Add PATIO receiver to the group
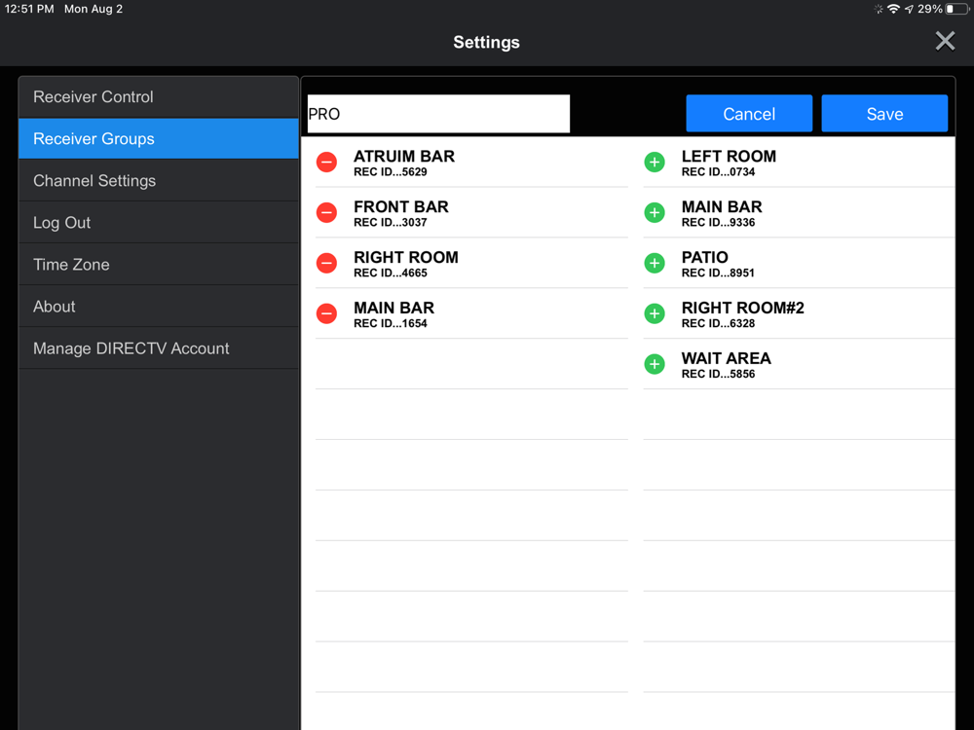Screen dimensions: 974x730 pos(655,263)
